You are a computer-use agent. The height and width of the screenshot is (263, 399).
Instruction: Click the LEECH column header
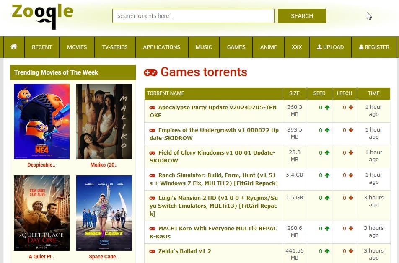tap(344, 93)
